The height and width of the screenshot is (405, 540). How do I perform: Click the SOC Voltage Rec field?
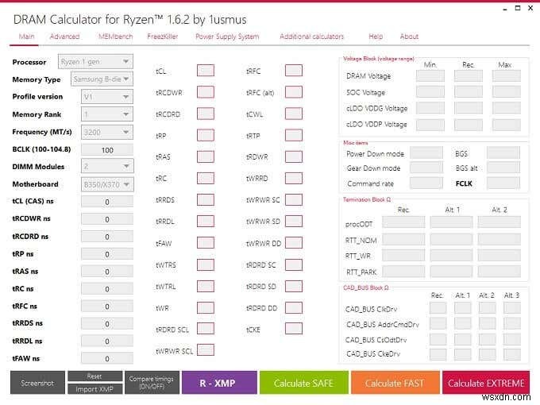(x=469, y=92)
